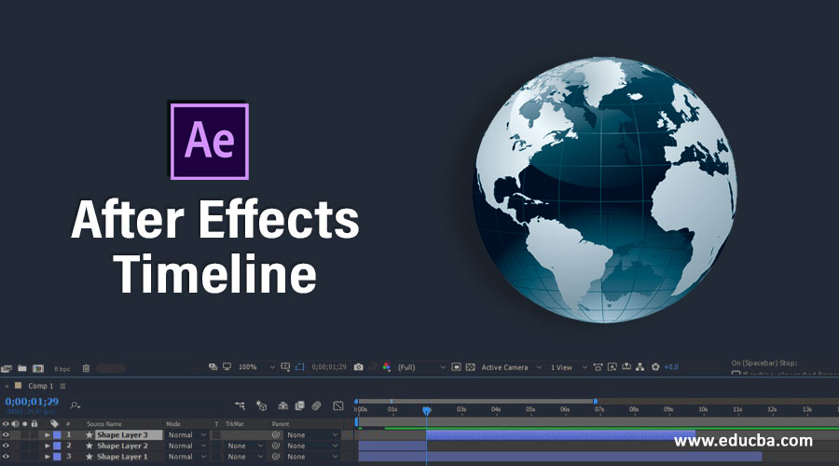This screenshot has width=839, height=466.
Task: Click Source Name column header
Action: pyautogui.click(x=104, y=424)
